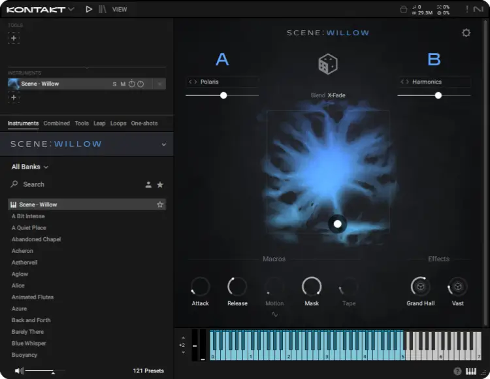Select the Abandoned Chapel preset
Image resolution: width=490 pixels, height=379 pixels.
pyautogui.click(x=36, y=239)
